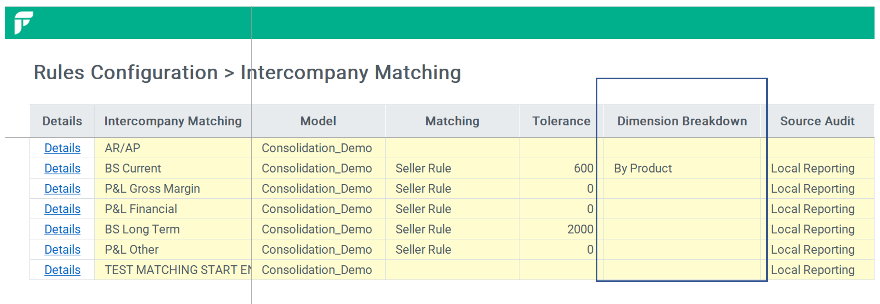Open Details link for P&L Gross Margin
Image resolution: width=880 pixels, height=304 pixels.
62,188
